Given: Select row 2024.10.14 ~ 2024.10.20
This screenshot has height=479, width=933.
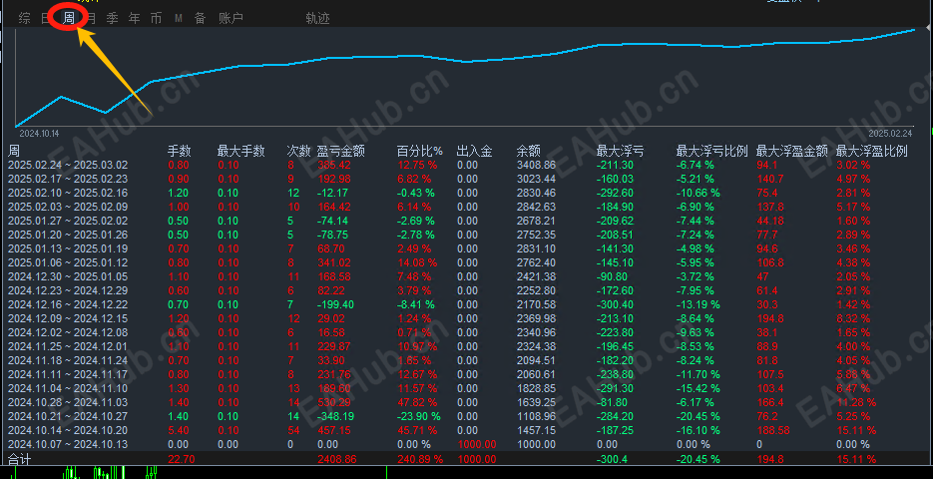Looking at the screenshot, I should pos(467,430).
